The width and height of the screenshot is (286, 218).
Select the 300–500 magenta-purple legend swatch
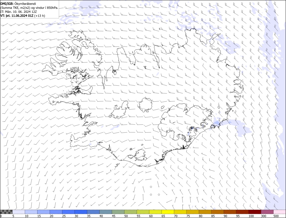(267, 212)
